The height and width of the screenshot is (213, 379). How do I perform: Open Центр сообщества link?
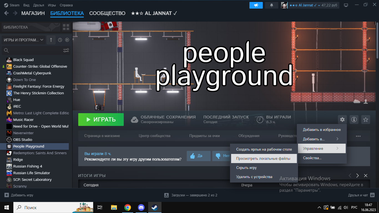(155, 136)
